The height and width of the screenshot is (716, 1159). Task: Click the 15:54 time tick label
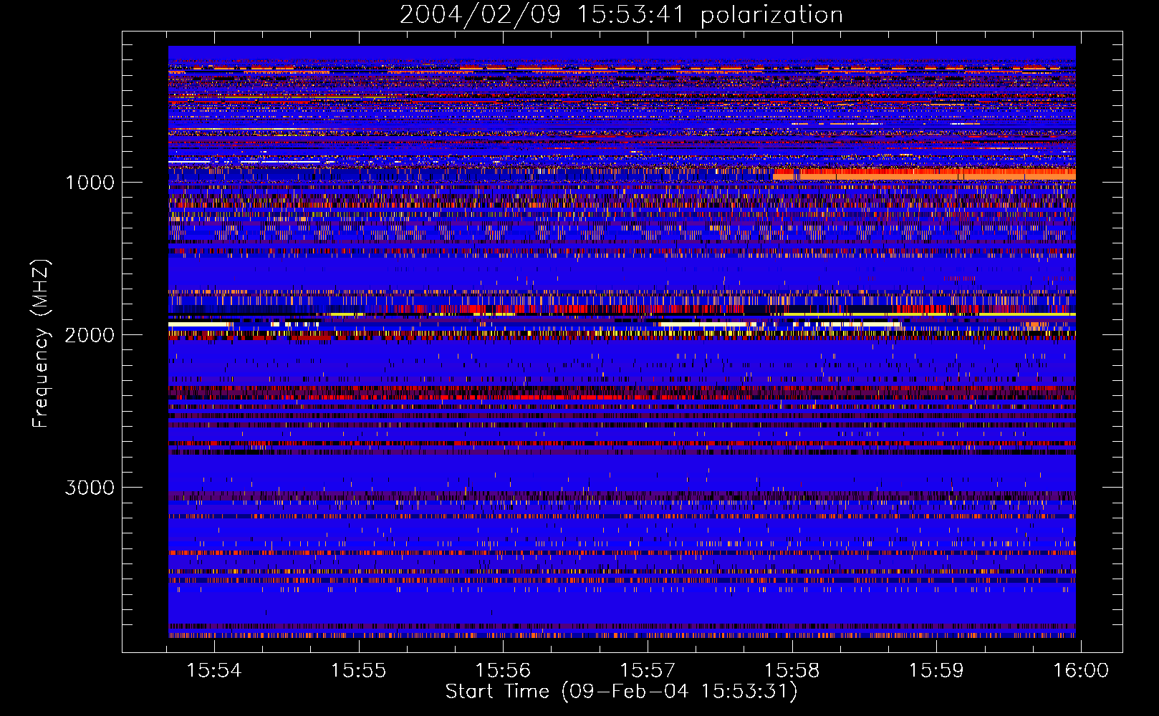point(214,670)
